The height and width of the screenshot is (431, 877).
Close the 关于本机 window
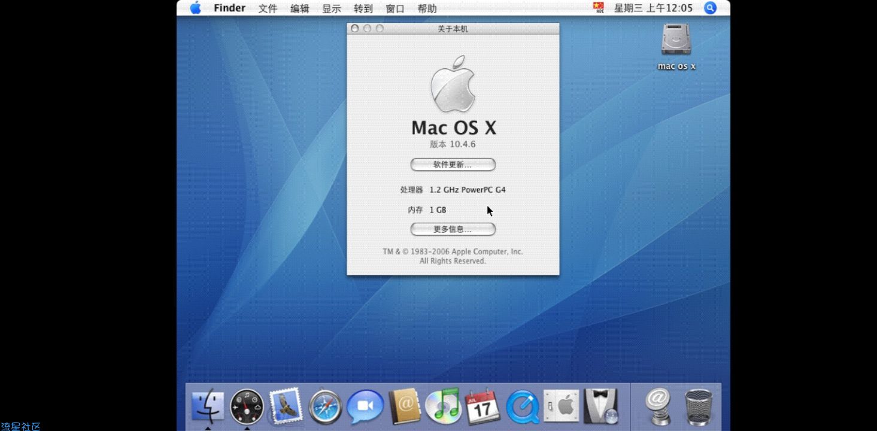355,28
